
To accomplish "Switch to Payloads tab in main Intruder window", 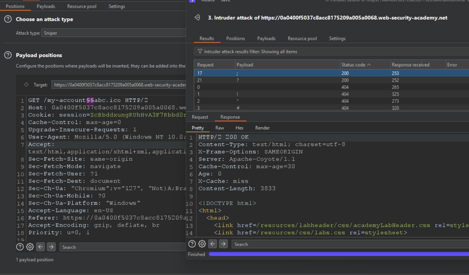I will click(x=46, y=6).
